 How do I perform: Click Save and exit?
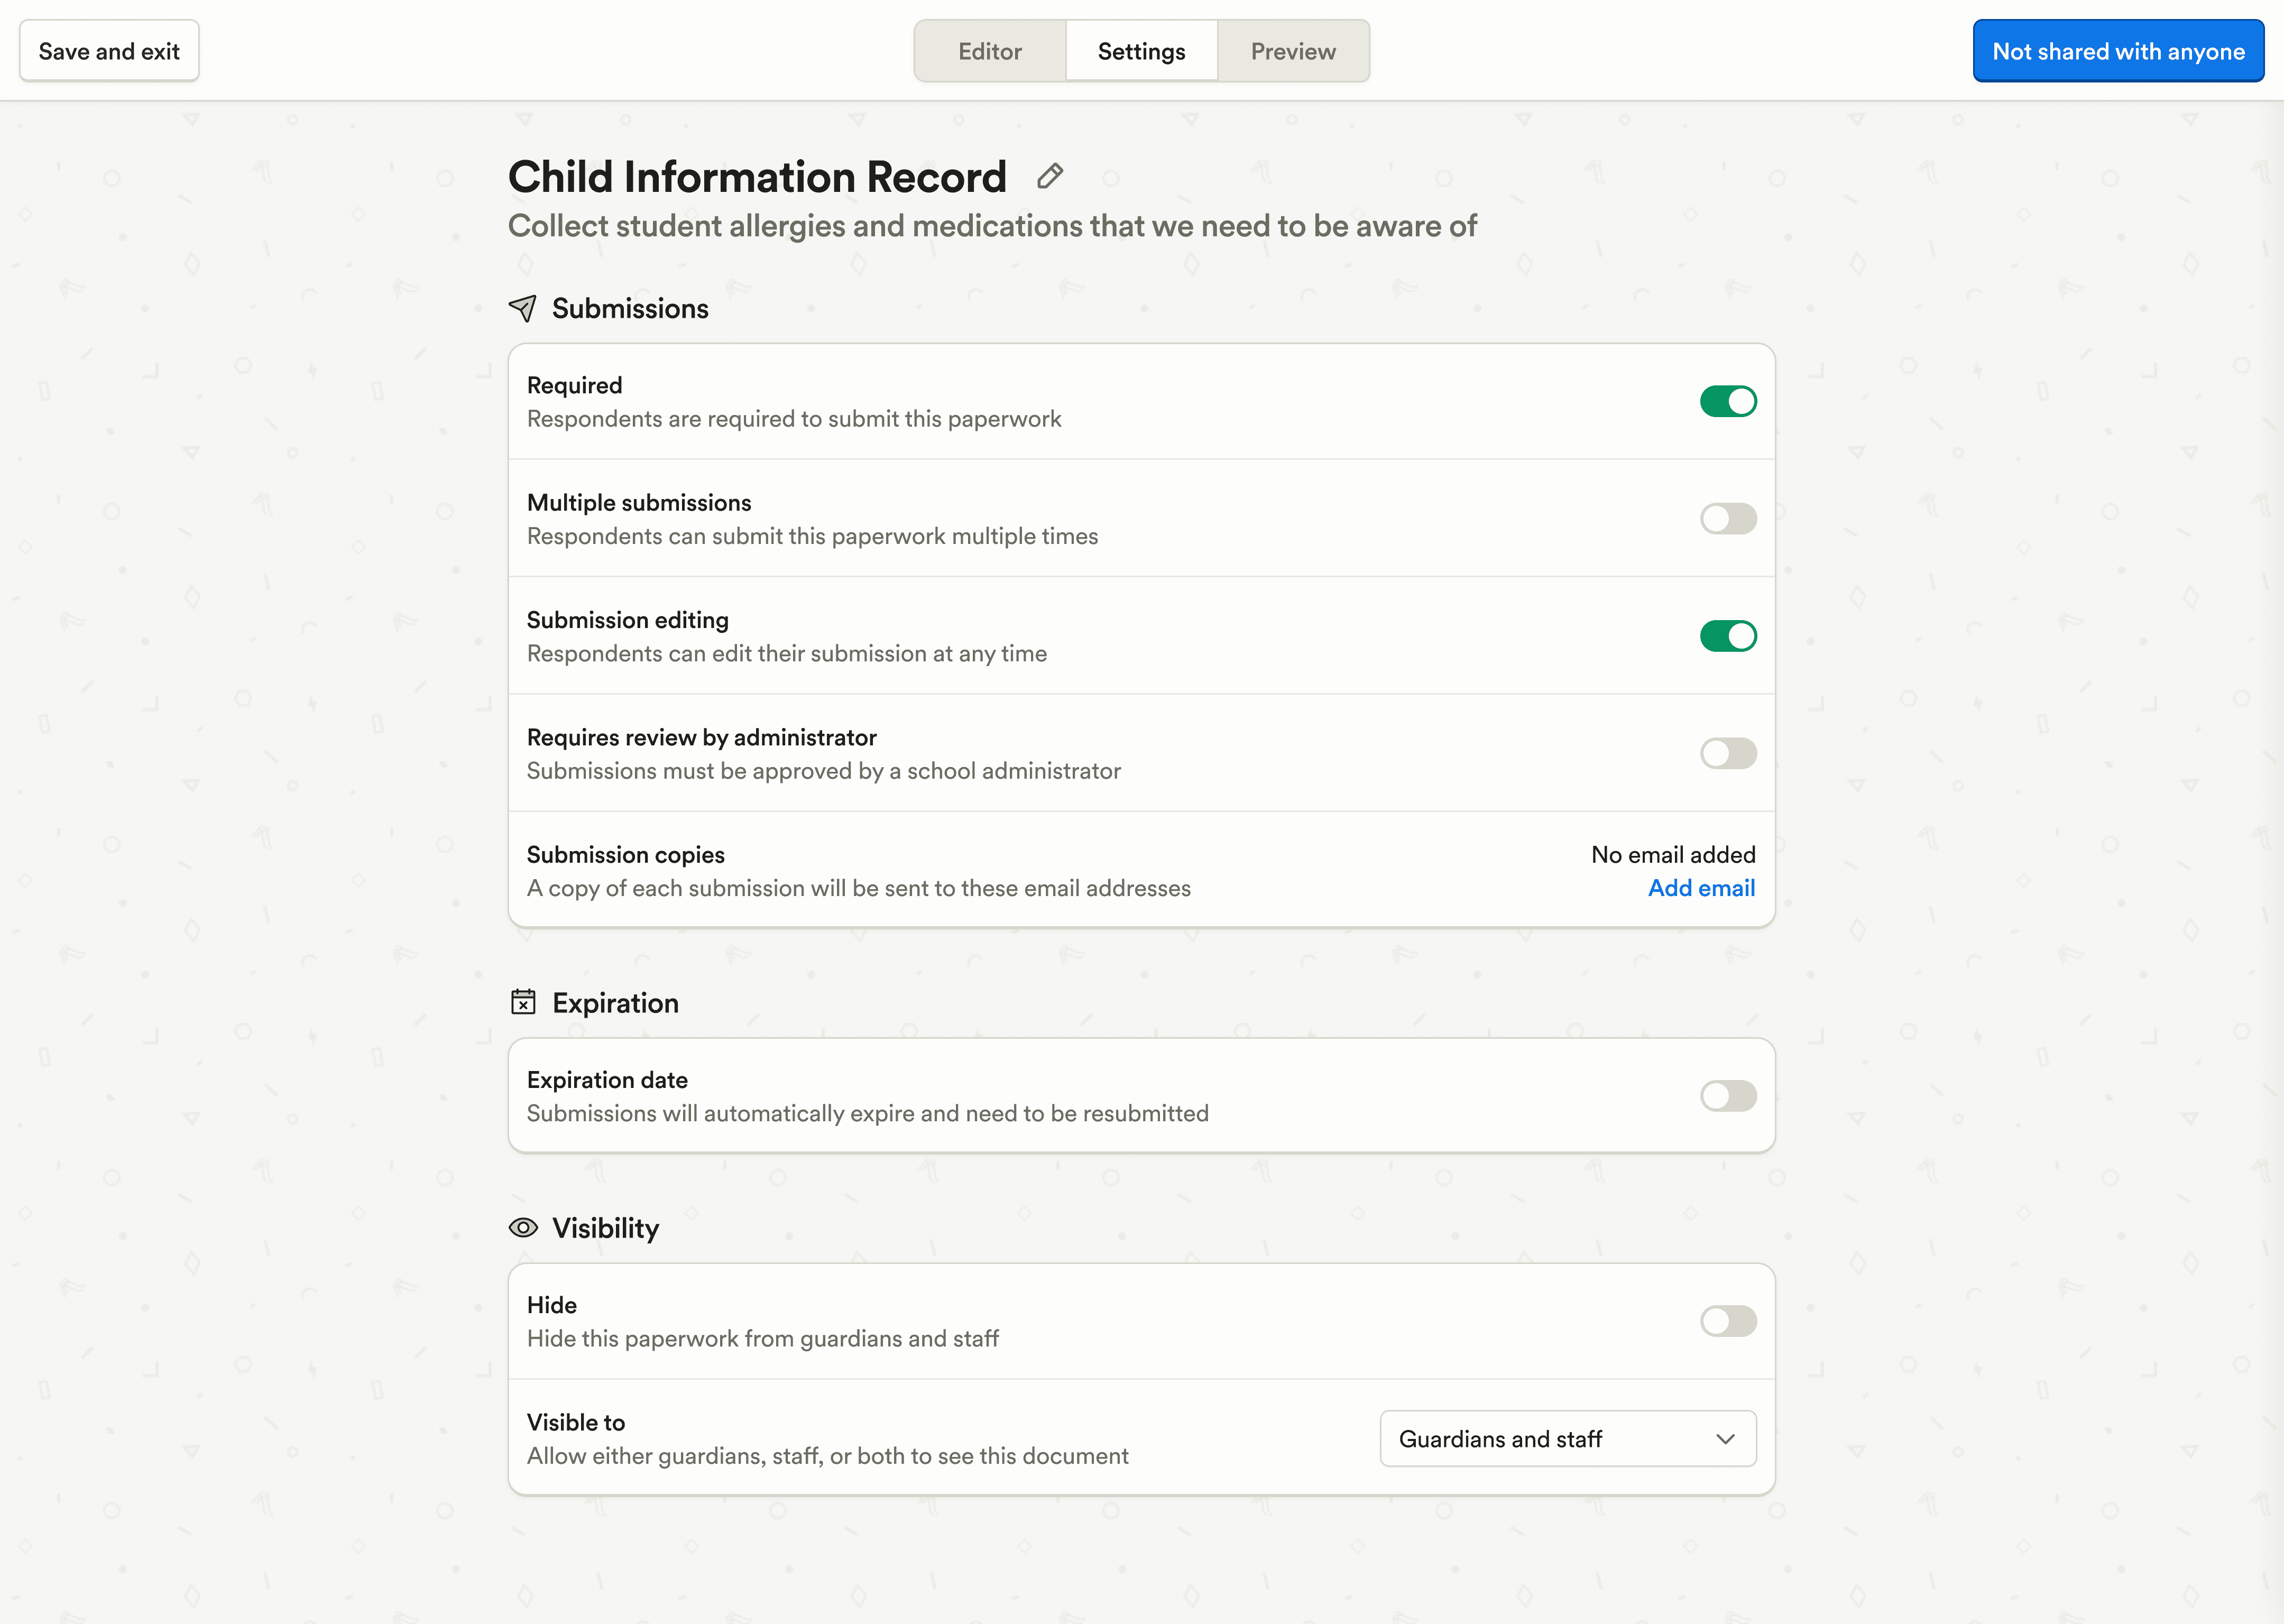pyautogui.click(x=108, y=50)
